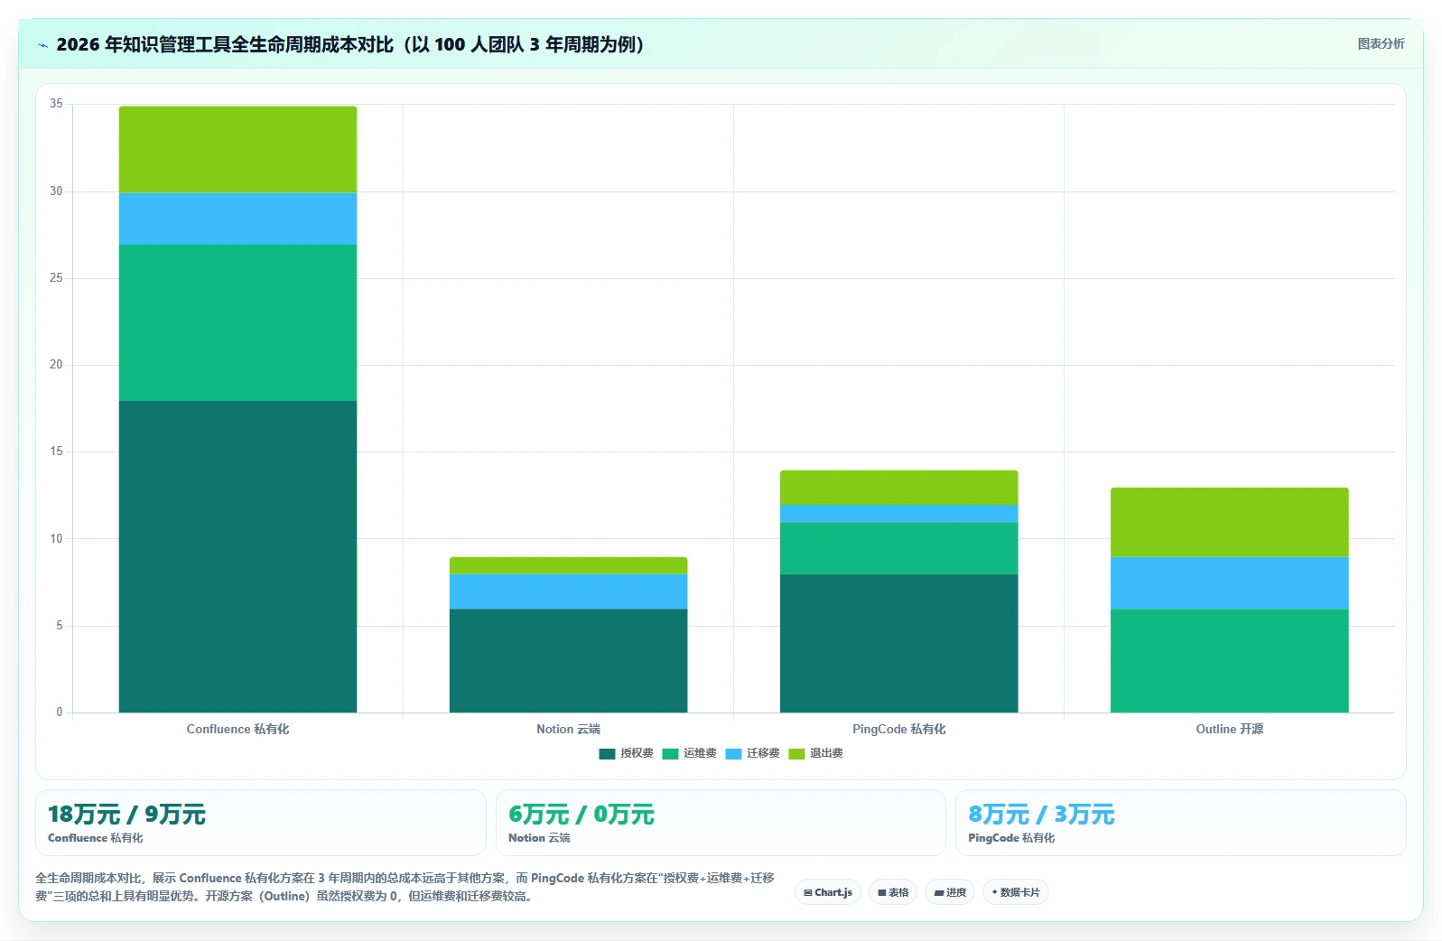Click the 表格 tag button

pyautogui.click(x=893, y=892)
